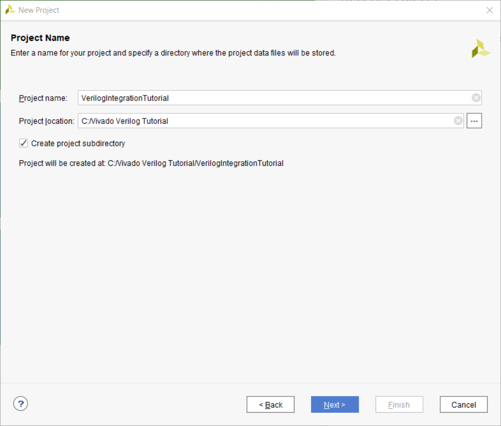This screenshot has width=501, height=426.
Task: Click the Vivado logo in the title bar
Action: pos(10,10)
